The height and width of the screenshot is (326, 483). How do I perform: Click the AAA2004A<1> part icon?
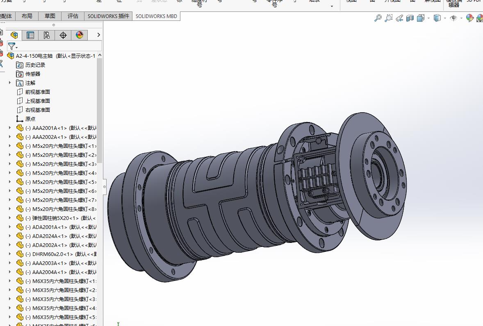click(x=20, y=272)
